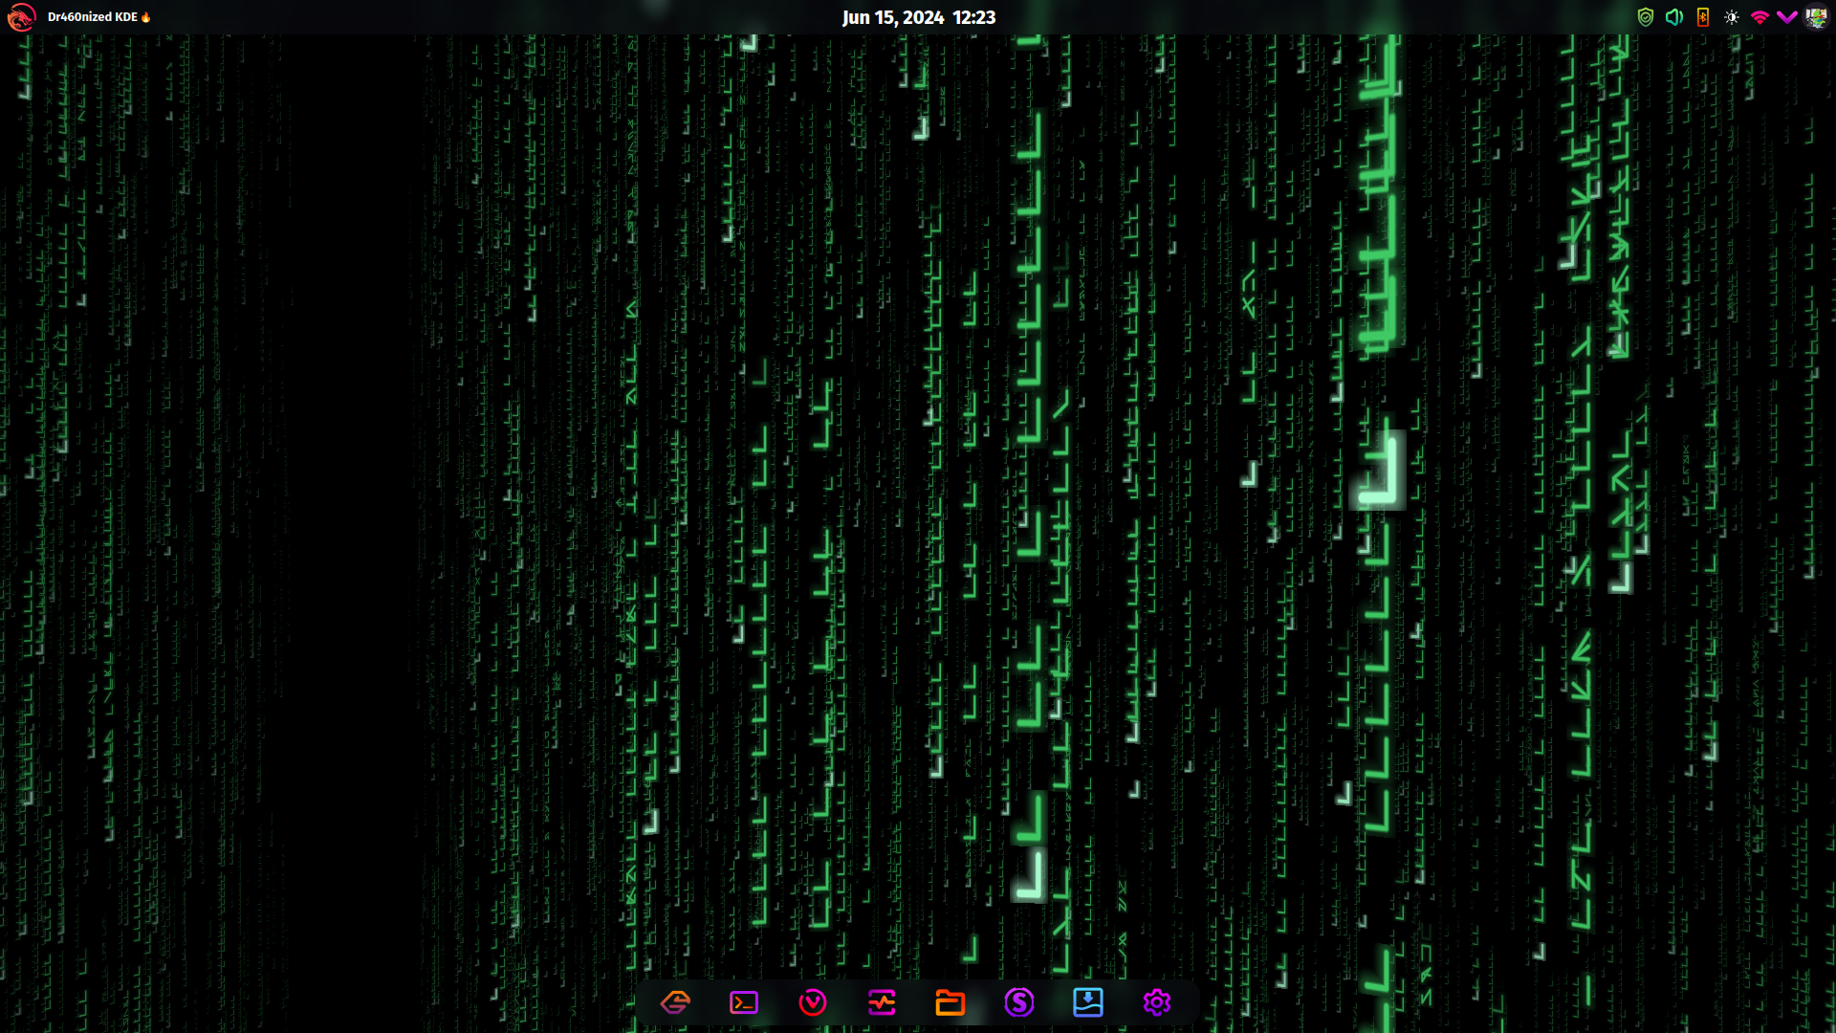
Task: Expand hidden system tray icons arrow
Action: [x=1786, y=17]
